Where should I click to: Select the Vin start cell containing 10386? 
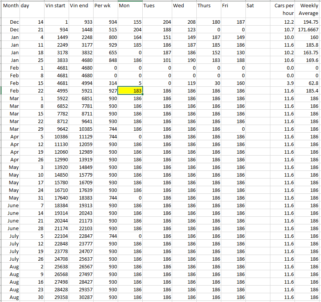[x=56, y=137]
